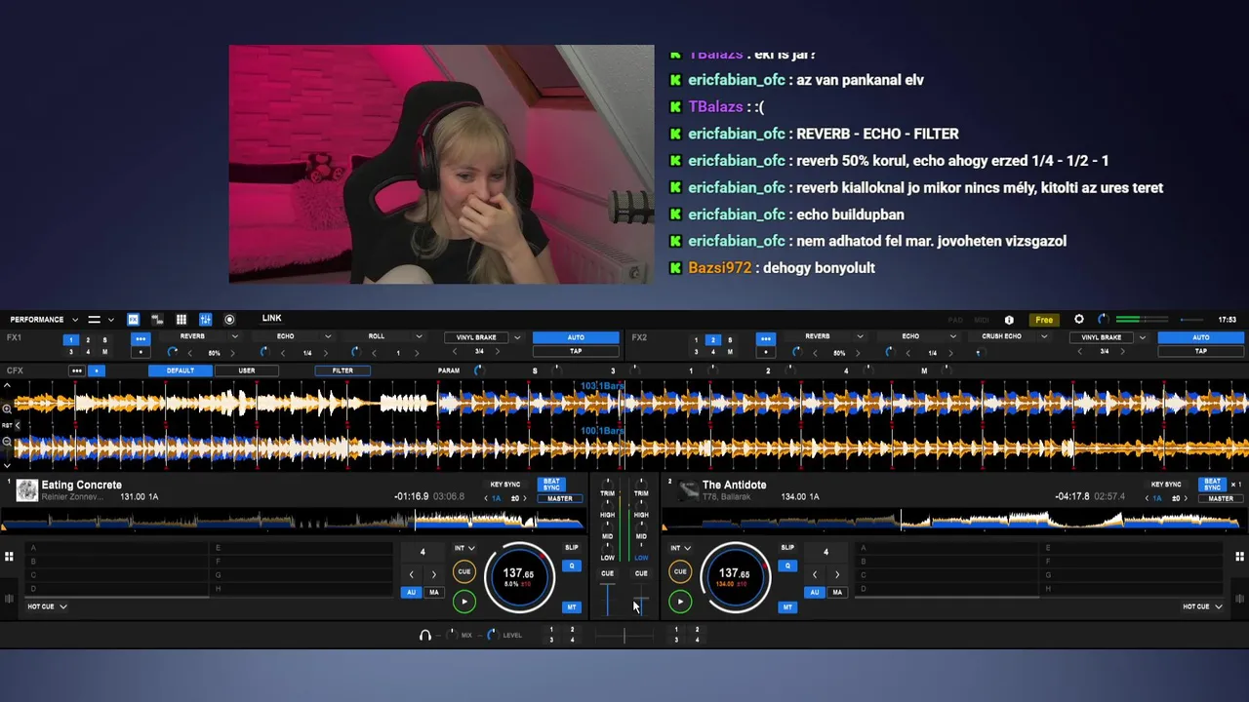Screen dimensions: 1249x702
Task: Open the grid view panel icon
Action: pyautogui.click(x=181, y=320)
